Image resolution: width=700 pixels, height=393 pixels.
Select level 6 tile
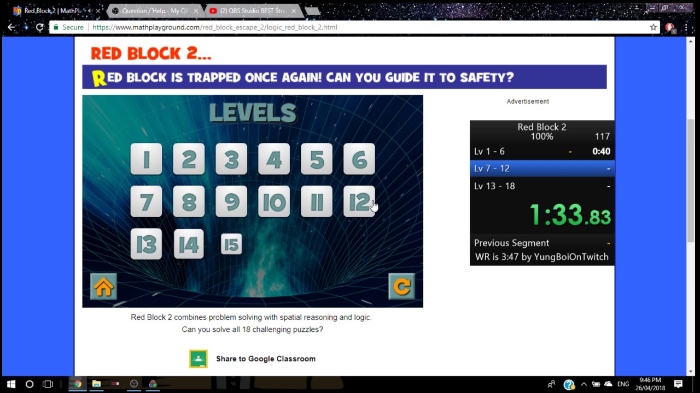pos(359,159)
